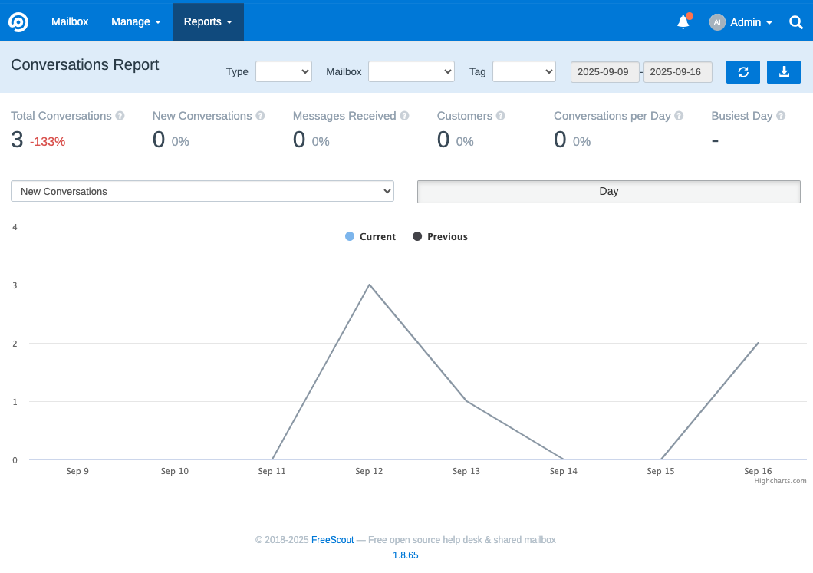This screenshot has width=813, height=573.
Task: Refresh the report with reload button
Action: (742, 72)
